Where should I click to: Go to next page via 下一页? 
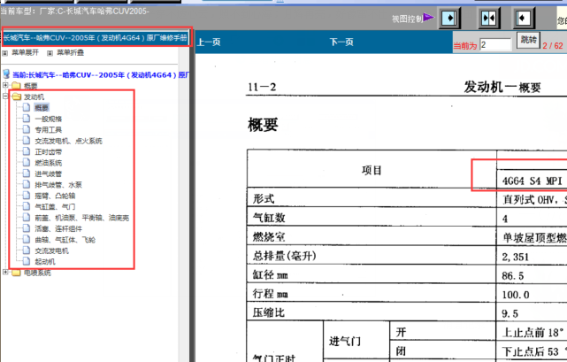coord(341,42)
